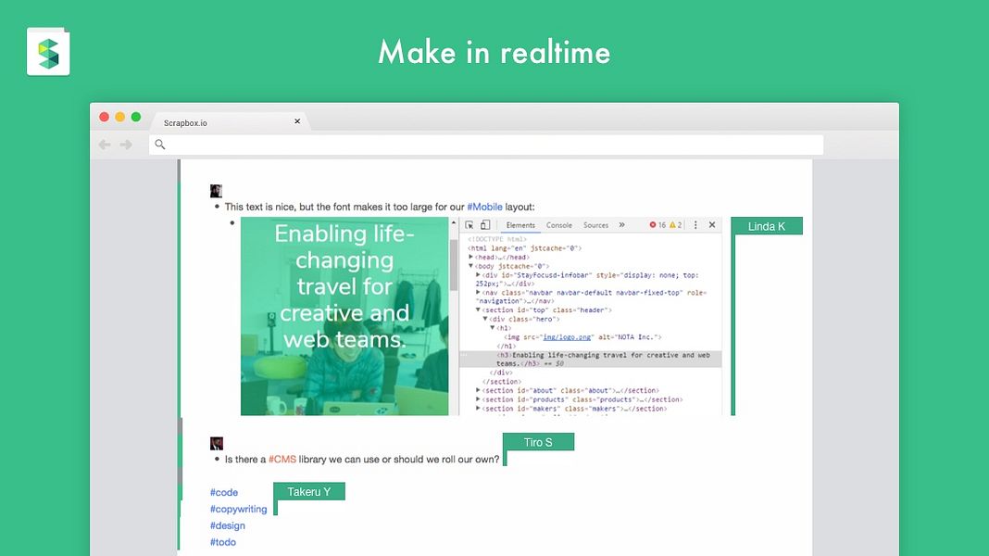Open the #CMS hashtag link
The image size is (989, 556).
point(282,460)
